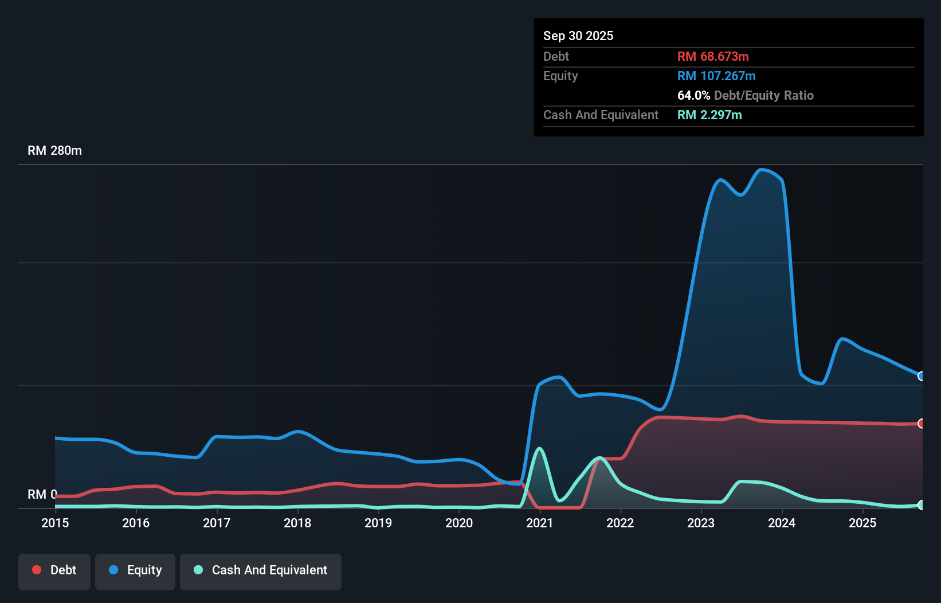
Task: Click the 2016 x-axis label
Action: coord(136,523)
